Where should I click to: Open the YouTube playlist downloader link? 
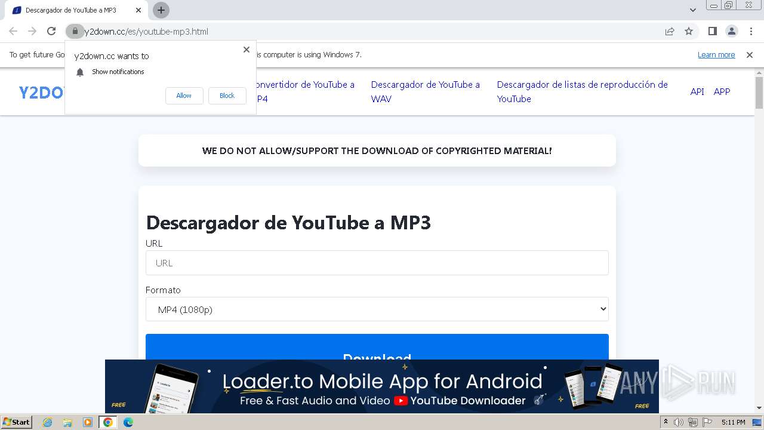coord(582,92)
